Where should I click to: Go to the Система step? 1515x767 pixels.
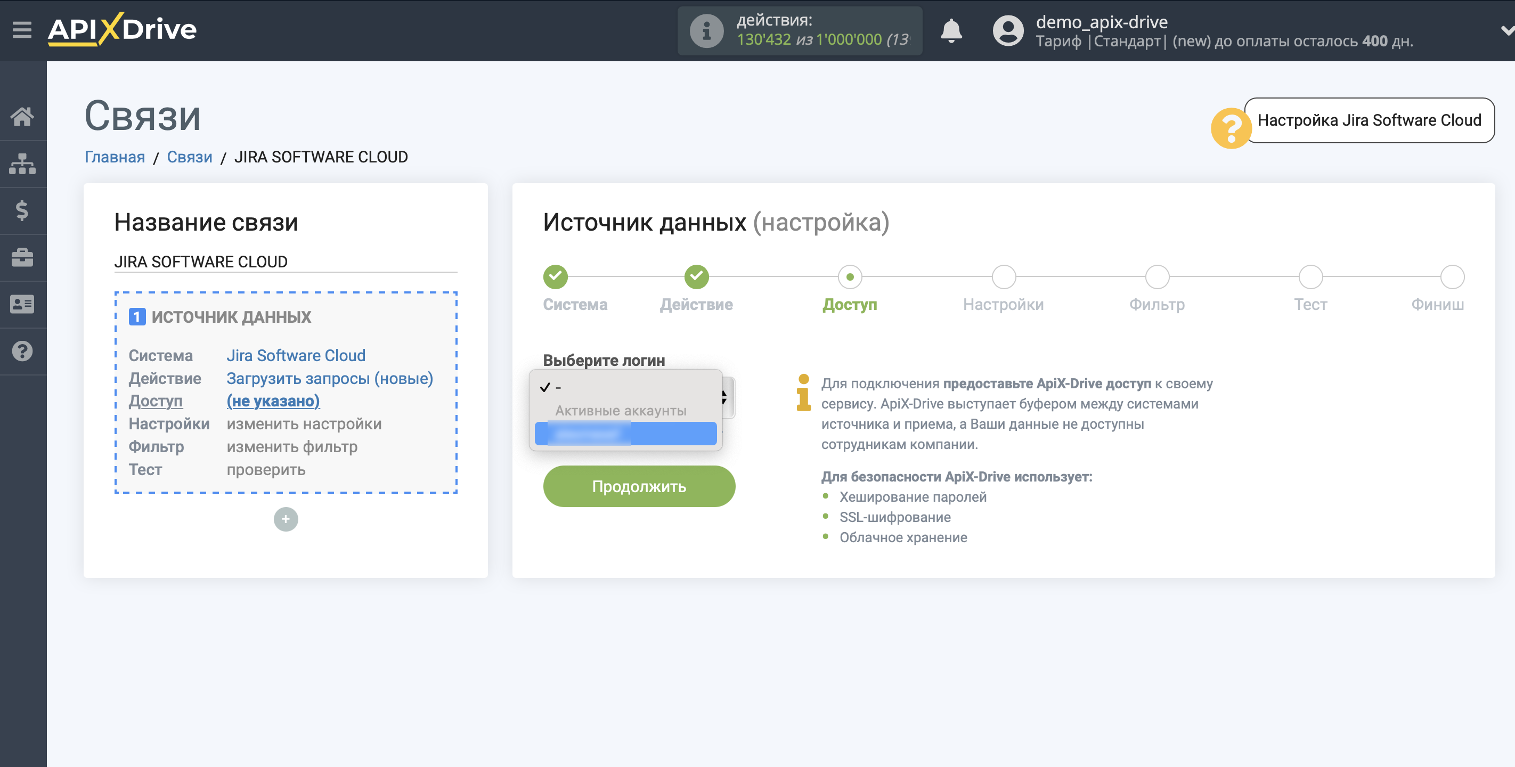tap(555, 276)
